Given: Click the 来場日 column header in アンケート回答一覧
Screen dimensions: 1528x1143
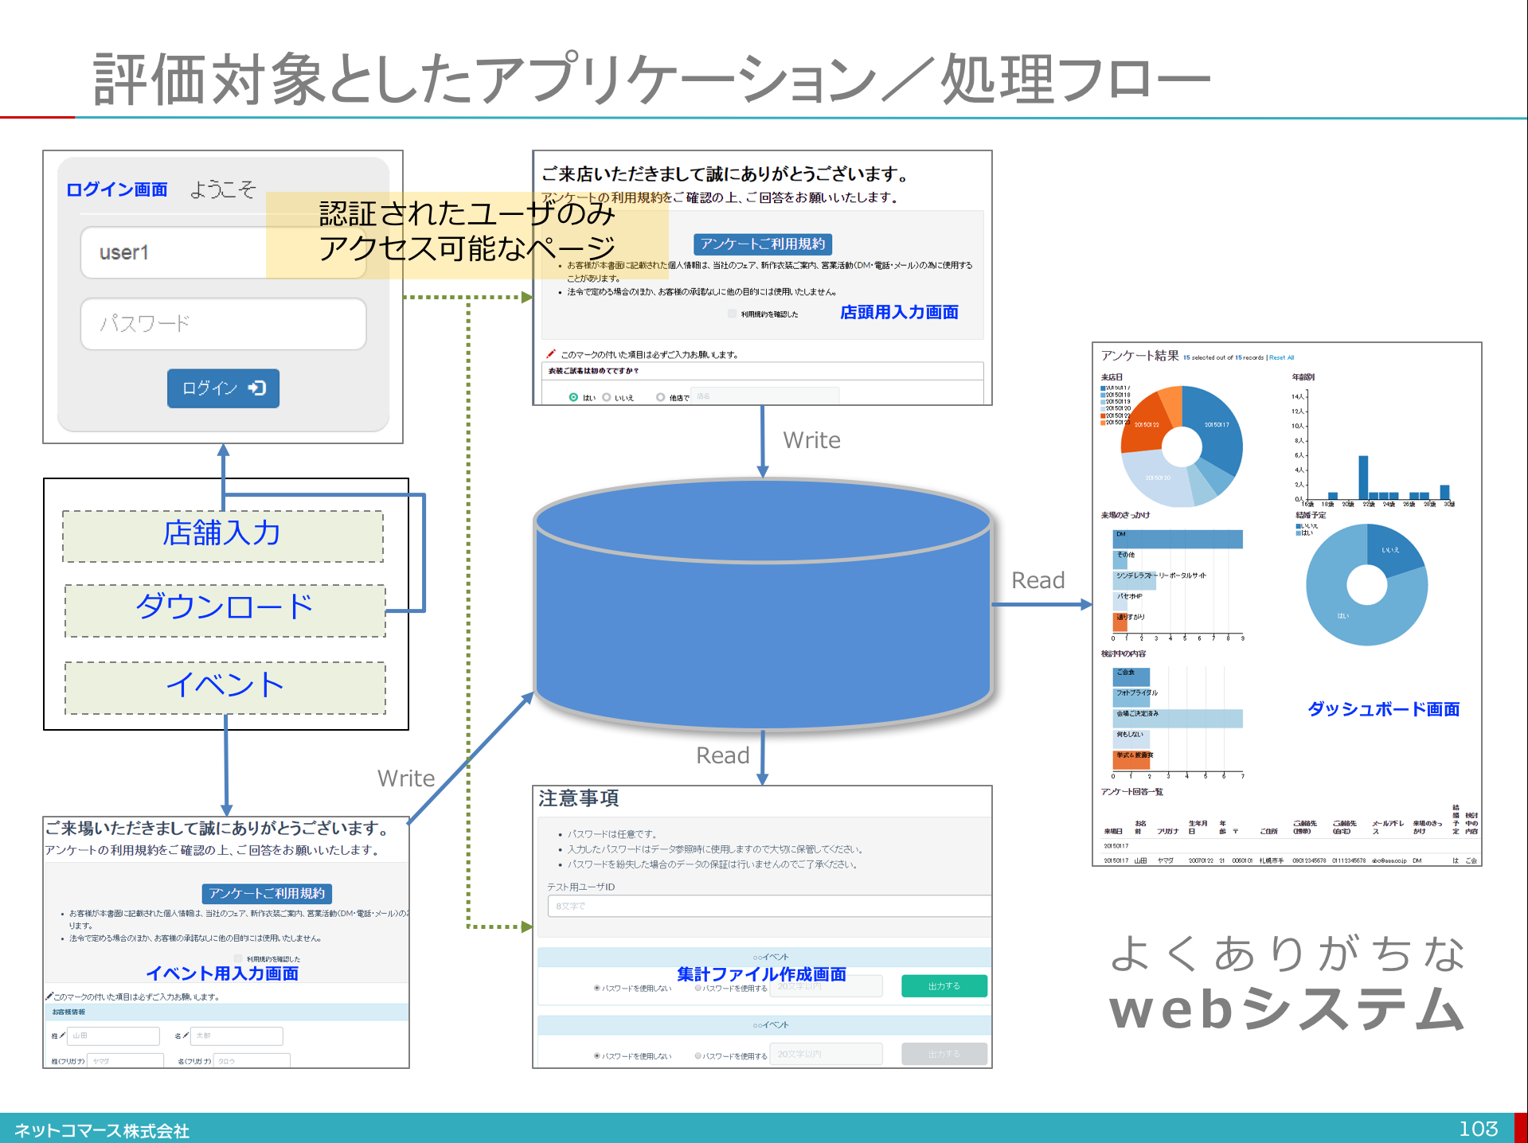Looking at the screenshot, I should [1112, 831].
